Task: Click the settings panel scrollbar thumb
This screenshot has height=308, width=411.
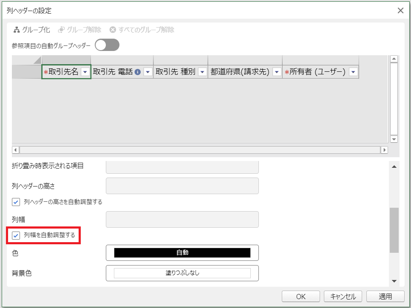Action: 394,230
